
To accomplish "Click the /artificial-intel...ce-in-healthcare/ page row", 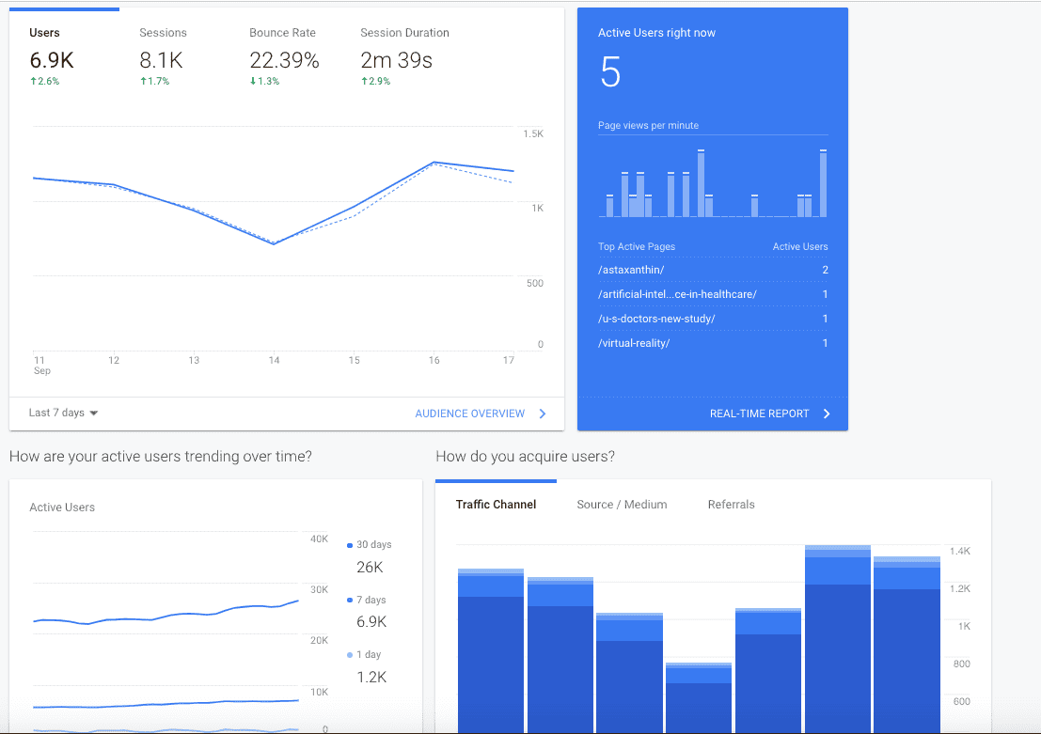I will [713, 294].
